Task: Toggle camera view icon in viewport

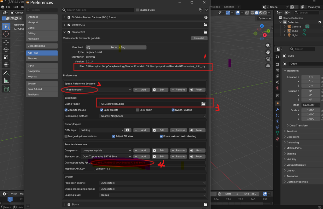Action: [268, 59]
